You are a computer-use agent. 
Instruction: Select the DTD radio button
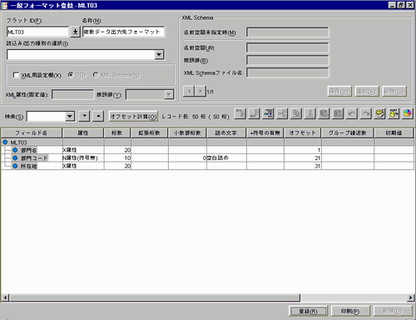(x=71, y=75)
